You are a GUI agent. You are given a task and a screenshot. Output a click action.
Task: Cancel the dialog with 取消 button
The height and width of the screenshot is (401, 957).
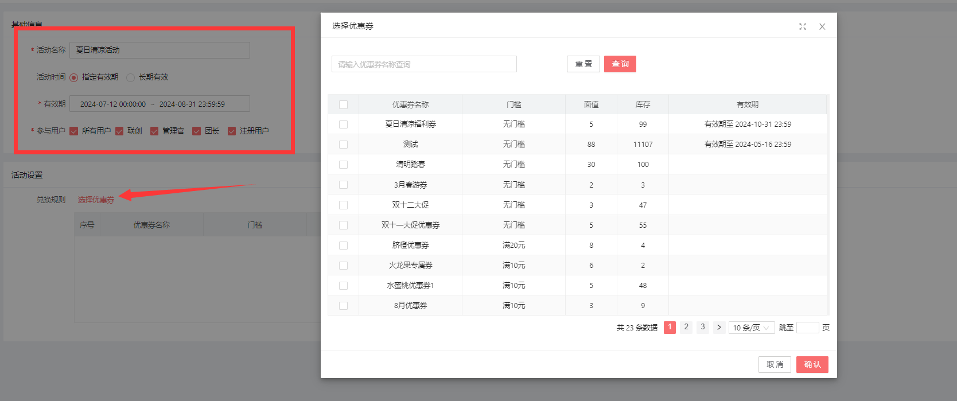pyautogui.click(x=775, y=365)
